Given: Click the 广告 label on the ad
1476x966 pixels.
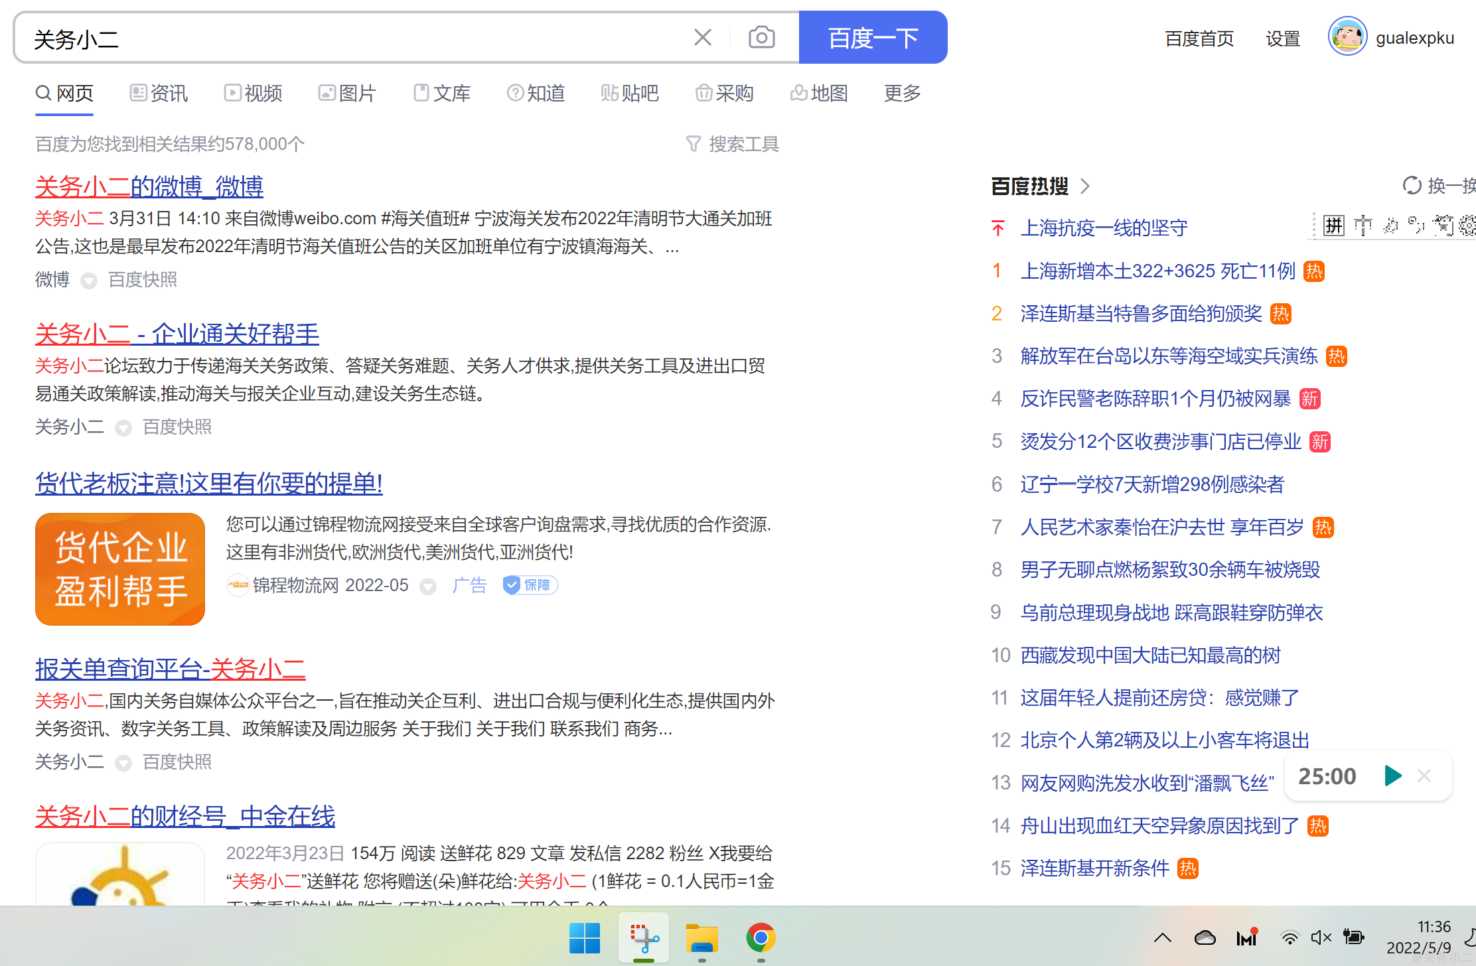Looking at the screenshot, I should 470,585.
